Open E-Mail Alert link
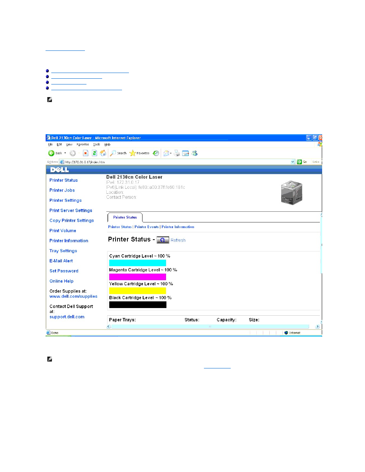The image size is (365, 472). click(x=61, y=261)
